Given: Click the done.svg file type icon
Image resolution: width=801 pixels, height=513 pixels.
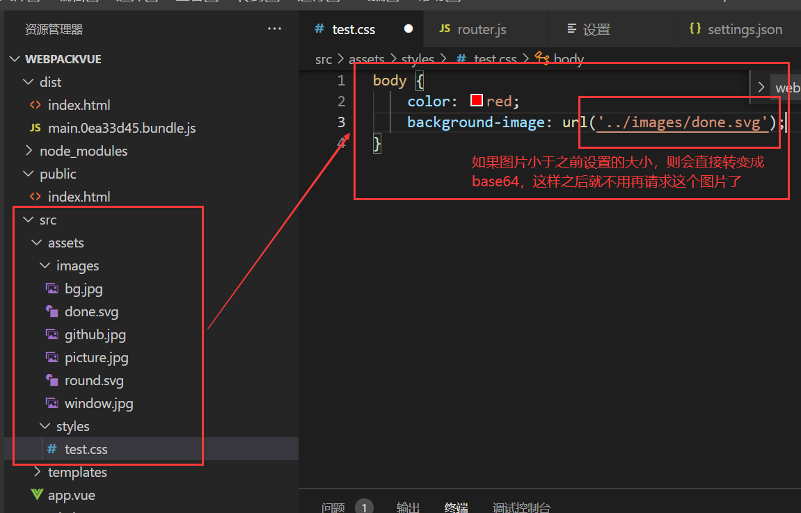Looking at the screenshot, I should (52, 311).
